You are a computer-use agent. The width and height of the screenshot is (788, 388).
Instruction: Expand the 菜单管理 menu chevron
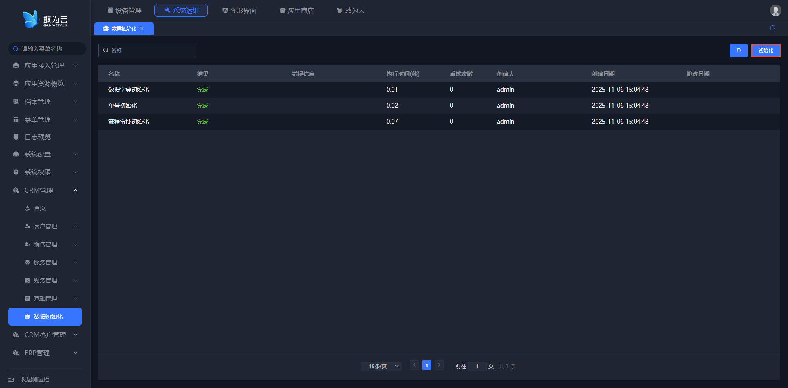tap(76, 119)
